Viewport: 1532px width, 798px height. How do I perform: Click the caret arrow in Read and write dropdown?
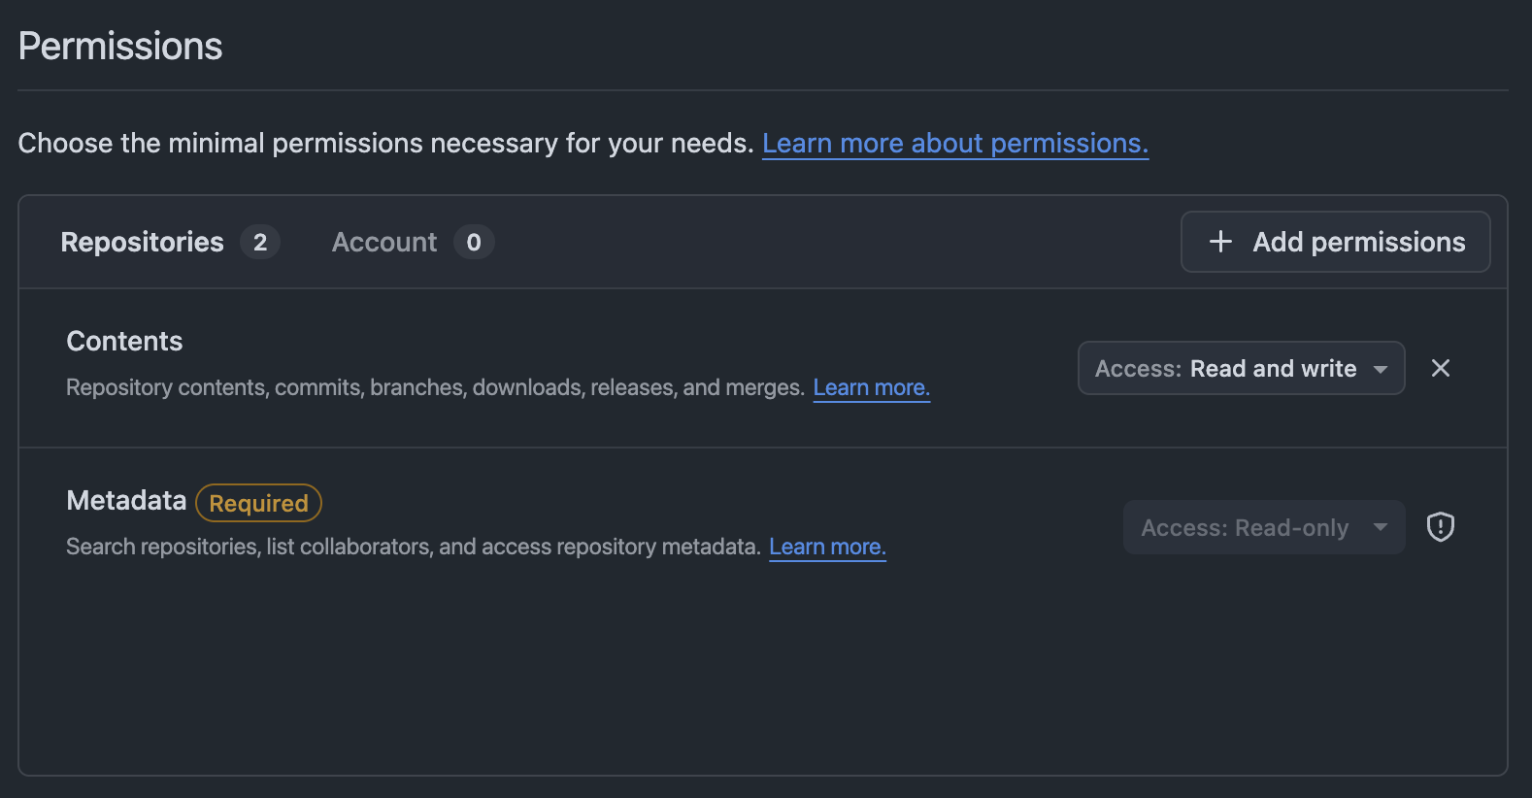click(x=1381, y=369)
